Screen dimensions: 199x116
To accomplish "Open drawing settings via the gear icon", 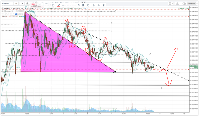I will [79, 5].
